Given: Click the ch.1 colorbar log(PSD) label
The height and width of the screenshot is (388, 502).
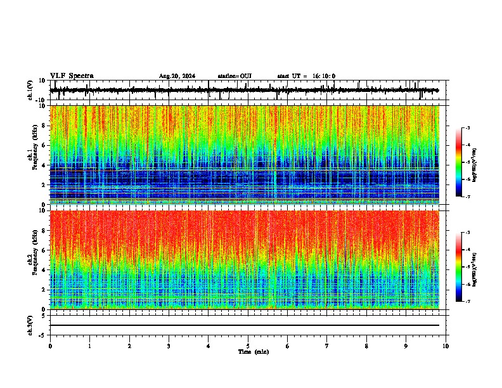Looking at the screenshot, I should [x=475, y=165].
